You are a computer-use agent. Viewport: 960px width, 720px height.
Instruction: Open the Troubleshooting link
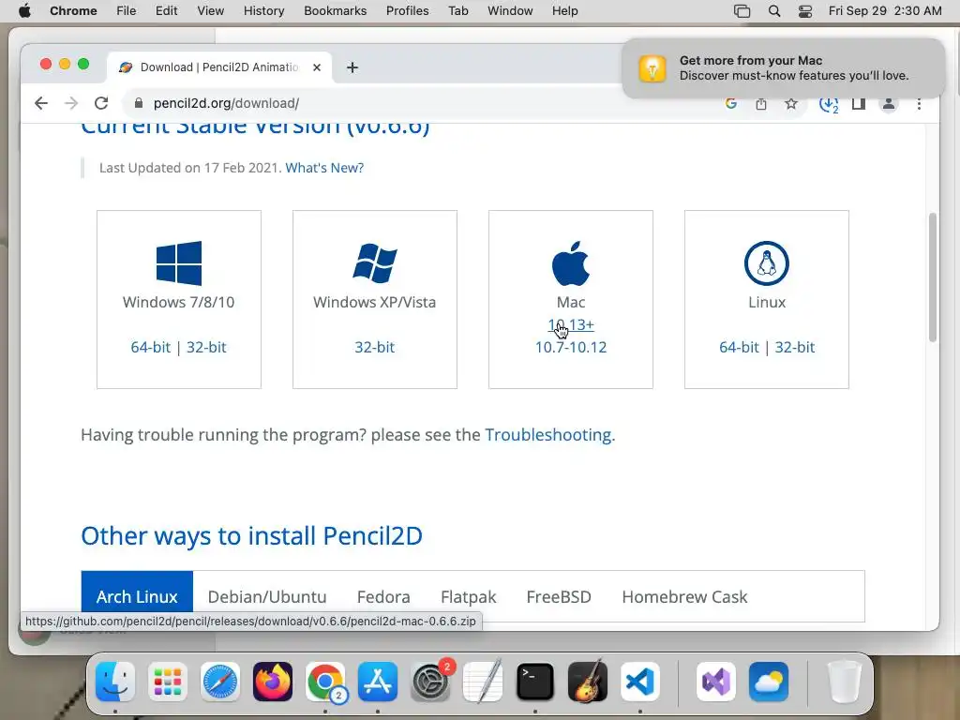point(547,435)
